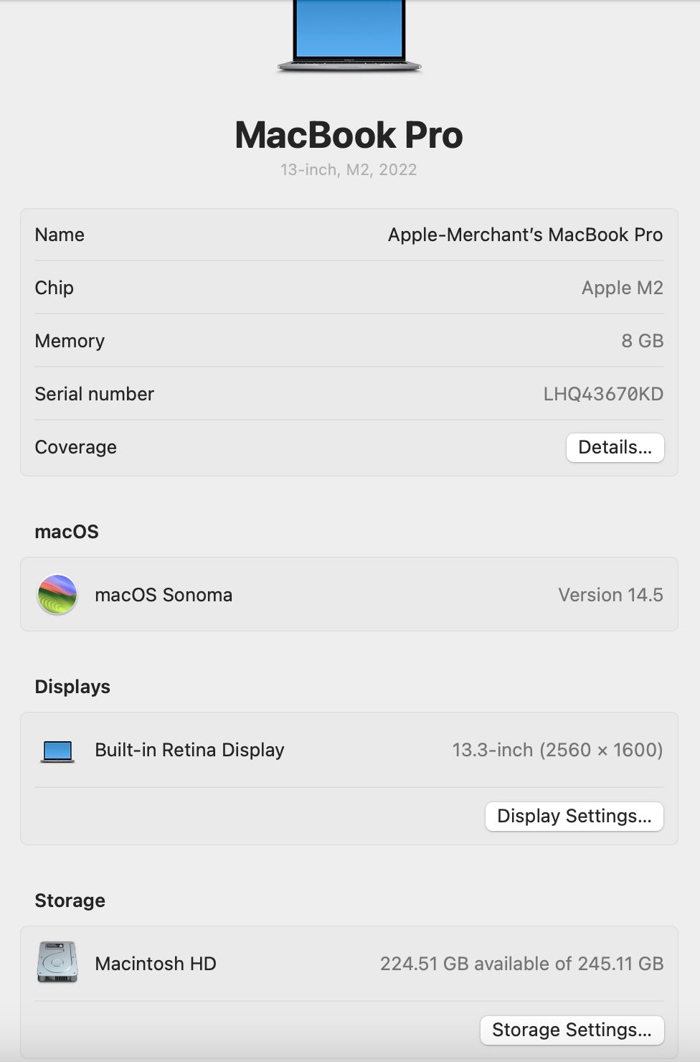The height and width of the screenshot is (1062, 700).
Task: Click the Apple M2 chip value
Action: 622,288
